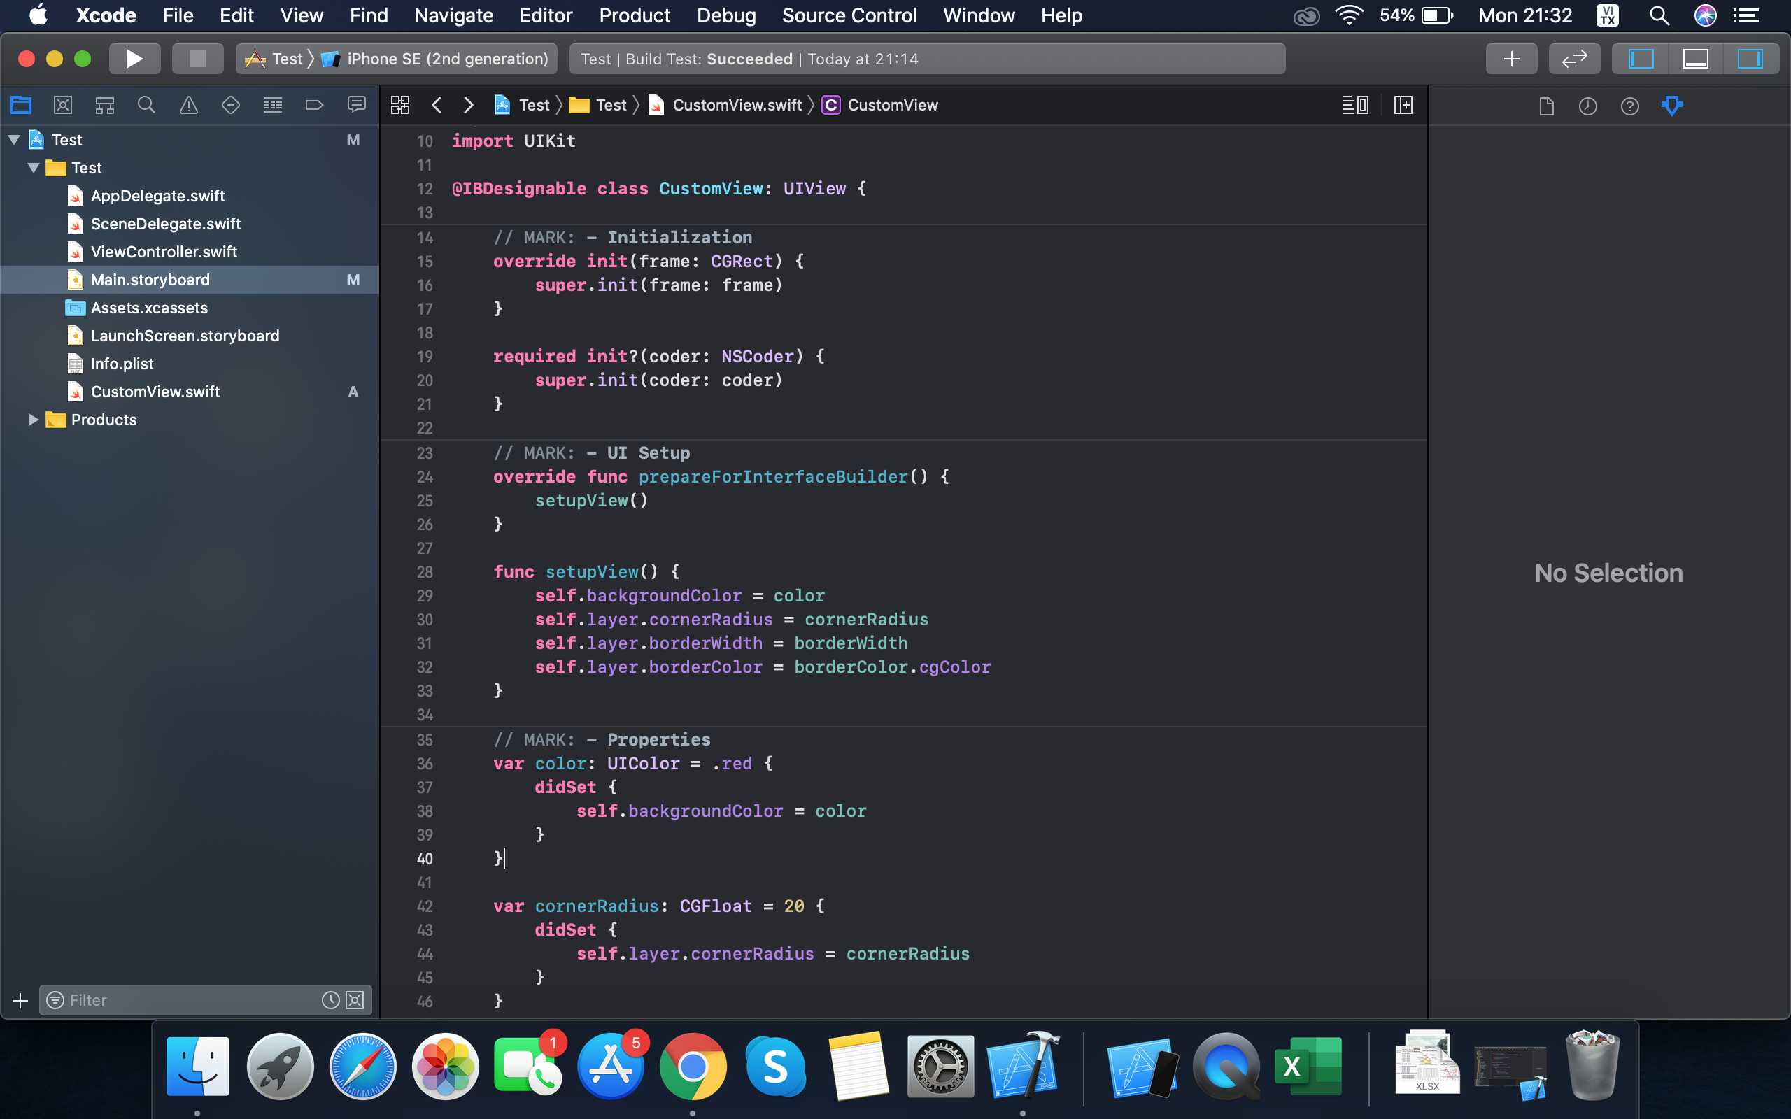Open the Find navigator magnifying glass
This screenshot has height=1119, width=1791.
click(x=146, y=104)
